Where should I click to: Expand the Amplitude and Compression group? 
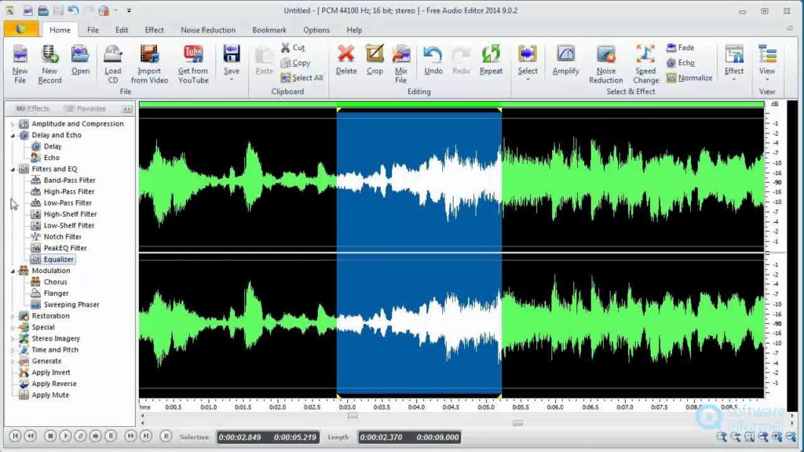tap(13, 124)
